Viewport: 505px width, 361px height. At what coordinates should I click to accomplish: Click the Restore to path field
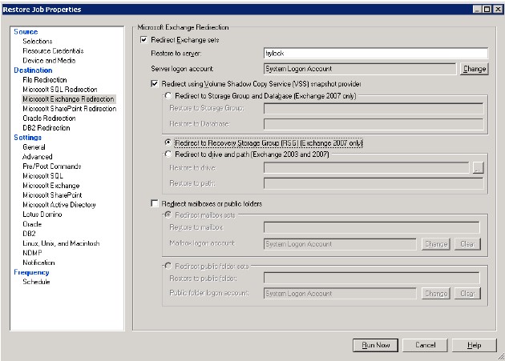pos(374,183)
